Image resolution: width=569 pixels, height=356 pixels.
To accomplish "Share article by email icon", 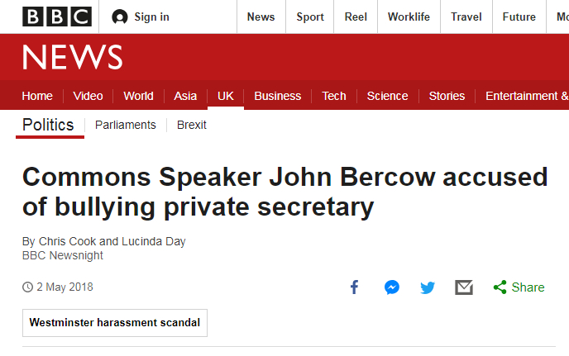I will 464,287.
